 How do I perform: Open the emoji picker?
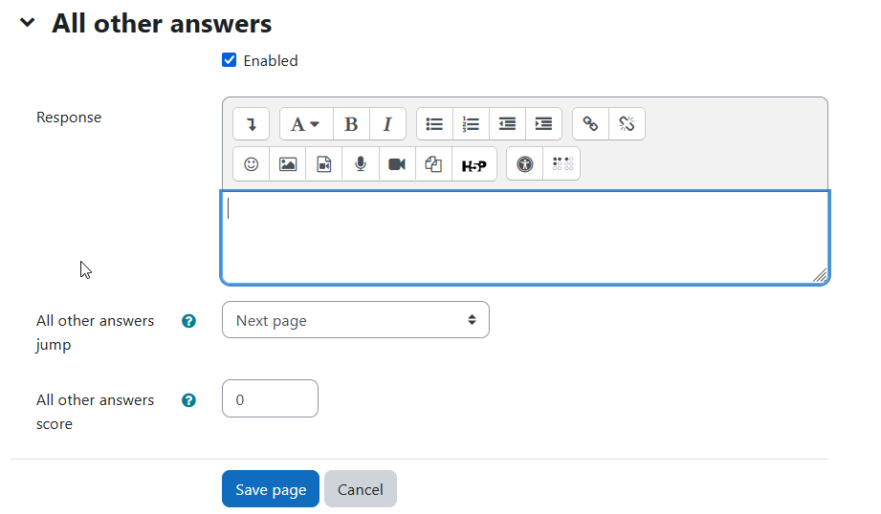pos(252,164)
